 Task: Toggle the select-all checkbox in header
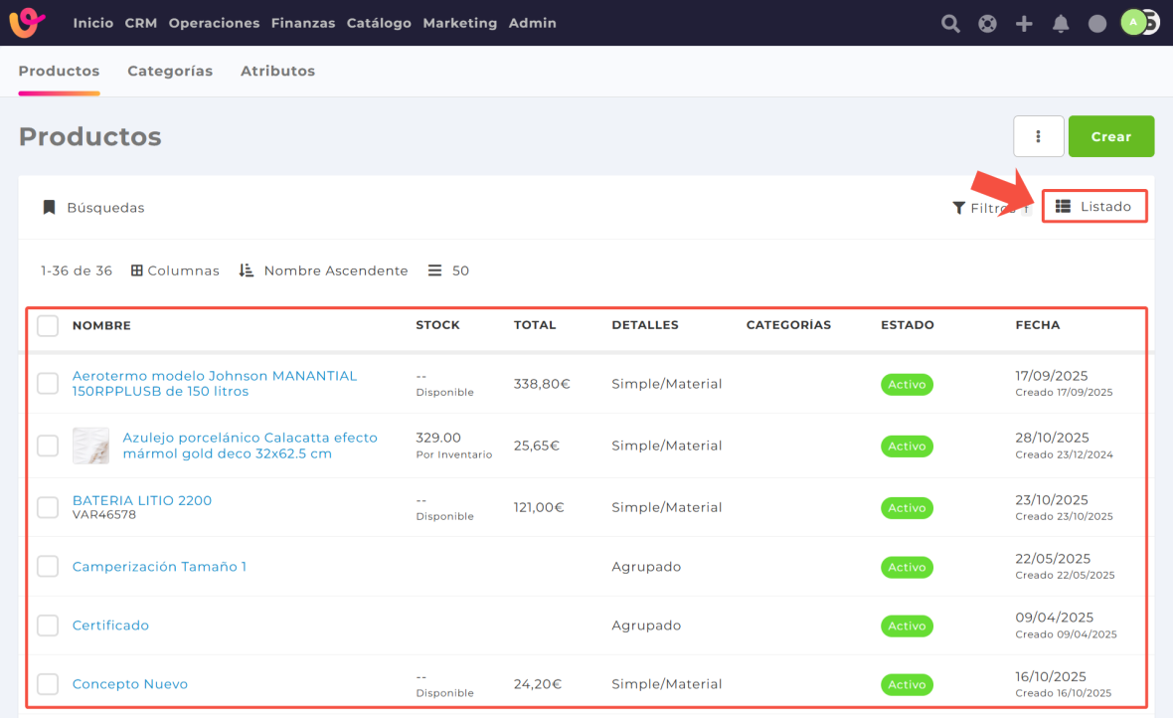48,325
